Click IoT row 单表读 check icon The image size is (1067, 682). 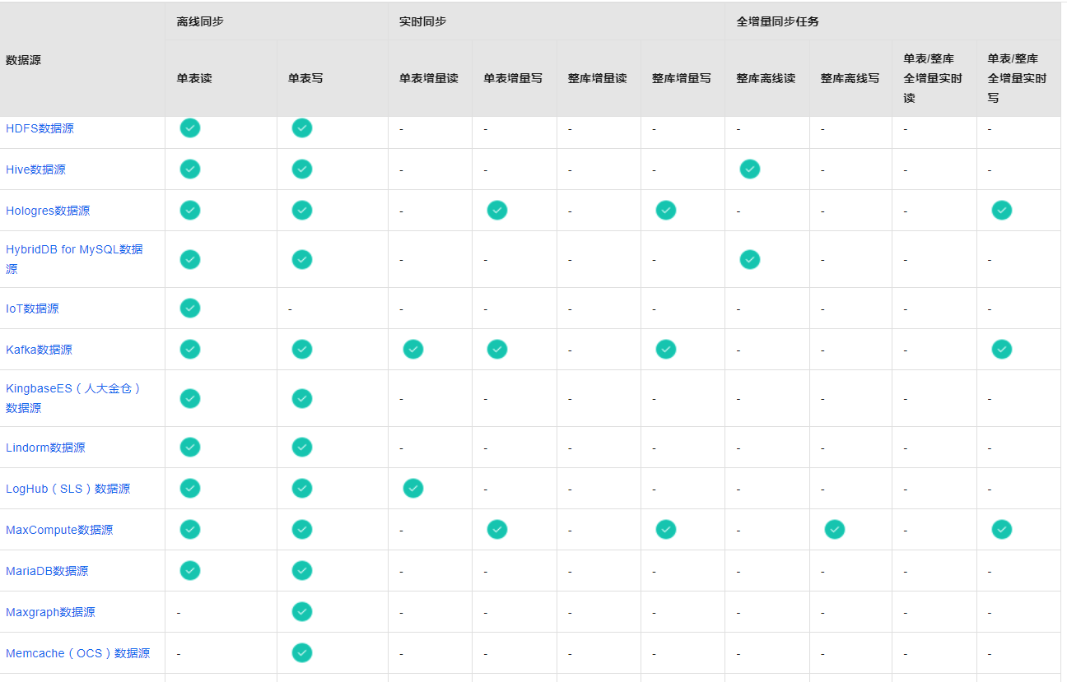pos(190,308)
